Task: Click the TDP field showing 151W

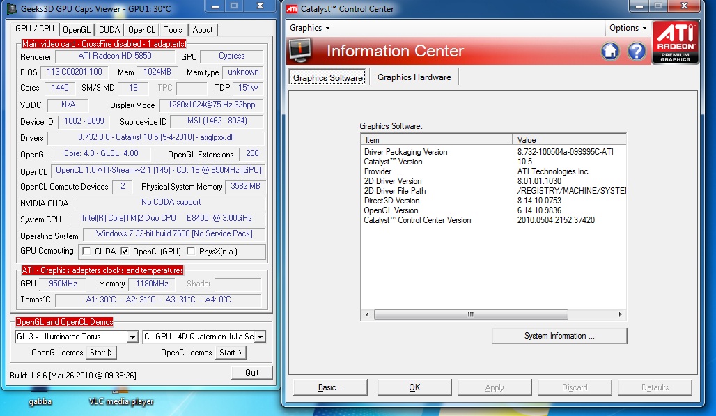Action: point(249,88)
